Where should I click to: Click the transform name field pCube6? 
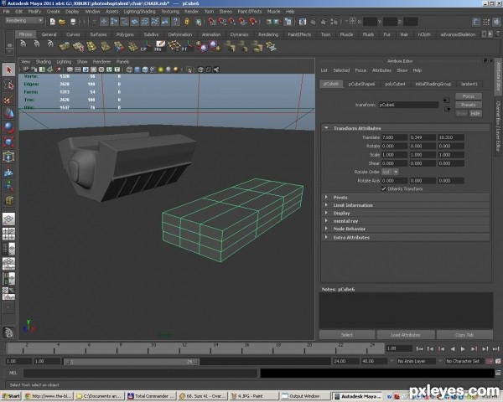(408, 105)
